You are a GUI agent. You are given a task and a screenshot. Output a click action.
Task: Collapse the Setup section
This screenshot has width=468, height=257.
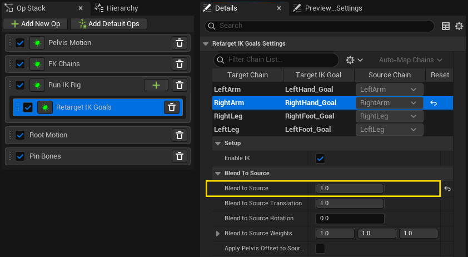218,144
